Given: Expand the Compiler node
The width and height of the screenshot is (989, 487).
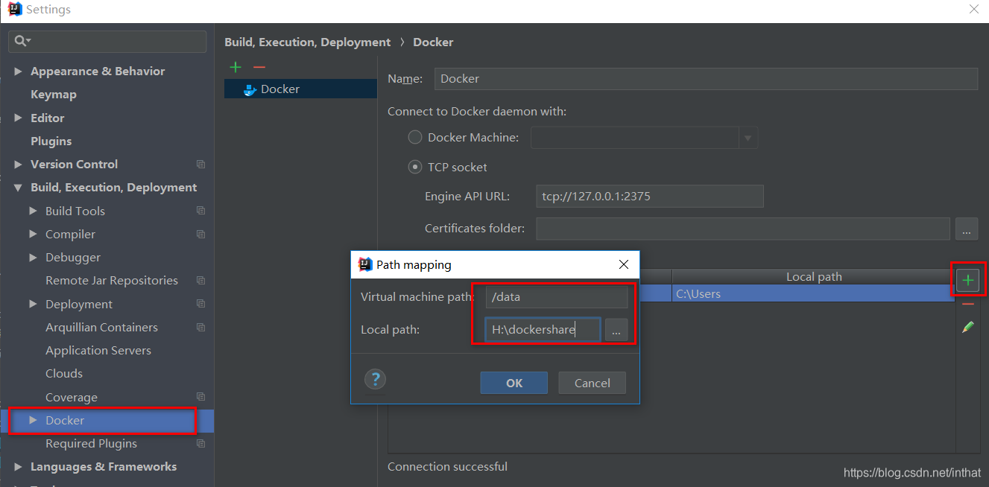Looking at the screenshot, I should (x=33, y=234).
